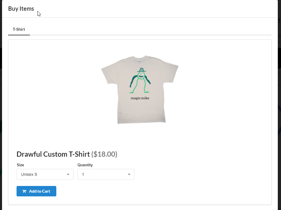
Task: Click the Drawful Custom T-Shirt title
Action: pyautogui.click(x=53, y=154)
